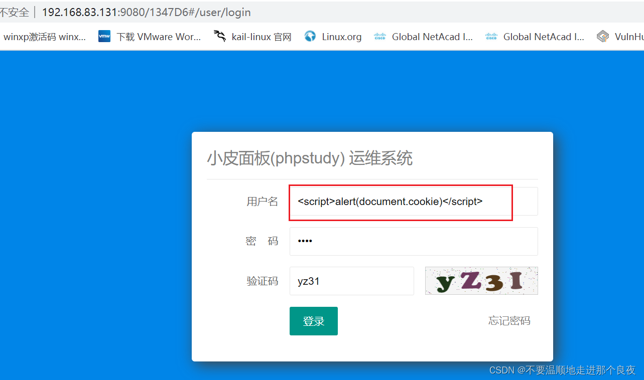
Task: Open the 忘记密码 link
Action: tap(508, 321)
